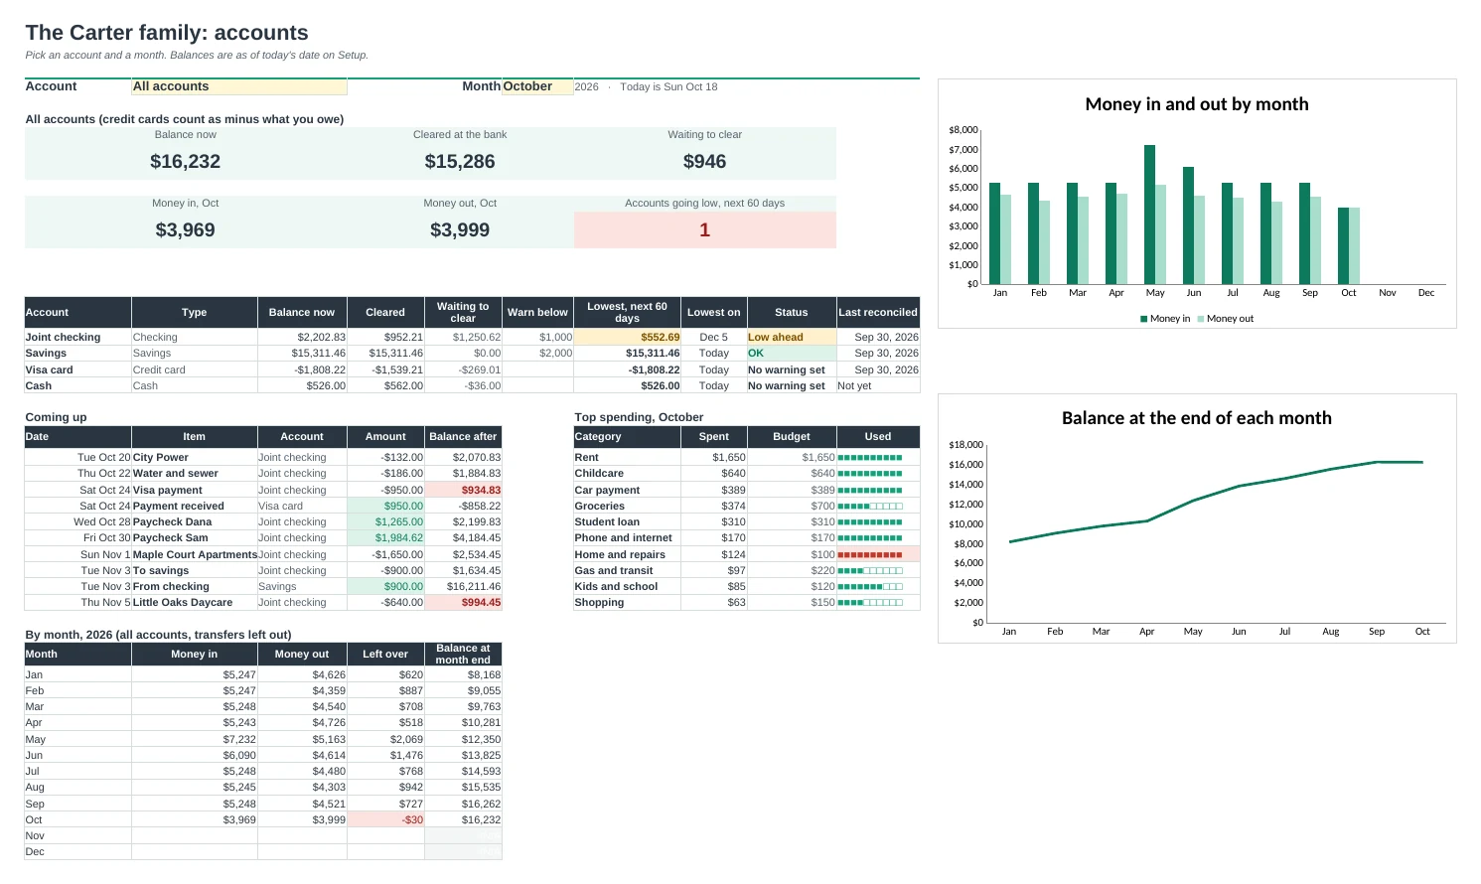
Task: Select the Maple Court Apartments item
Action: pyautogui.click(x=195, y=554)
